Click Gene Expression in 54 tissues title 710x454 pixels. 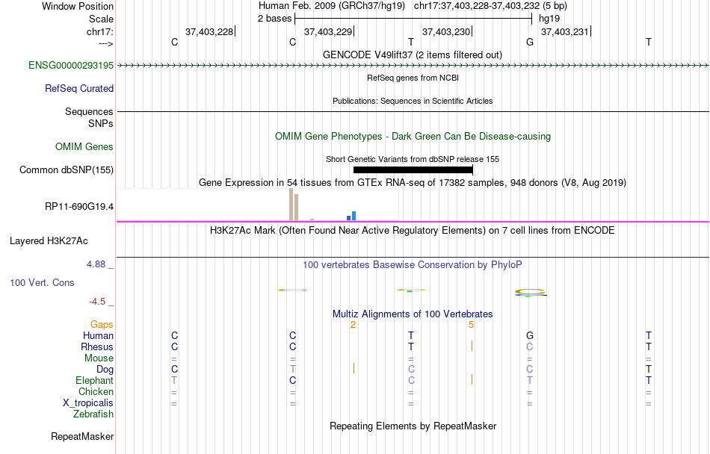click(x=413, y=183)
